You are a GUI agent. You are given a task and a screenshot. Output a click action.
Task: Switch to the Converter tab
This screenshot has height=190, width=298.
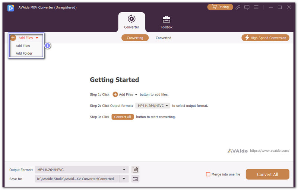(131, 22)
